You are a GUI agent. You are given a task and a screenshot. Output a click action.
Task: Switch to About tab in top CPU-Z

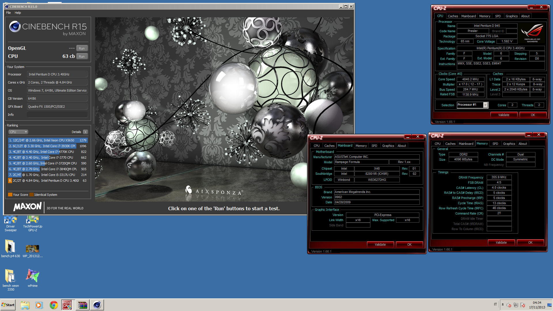525,16
